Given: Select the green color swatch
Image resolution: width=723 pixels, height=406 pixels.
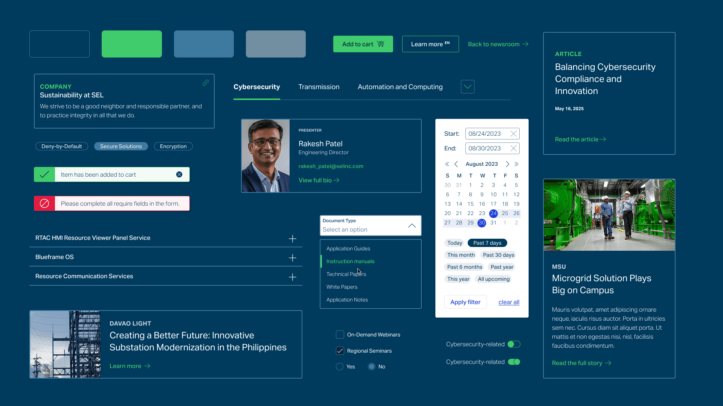Looking at the screenshot, I should tap(131, 44).
